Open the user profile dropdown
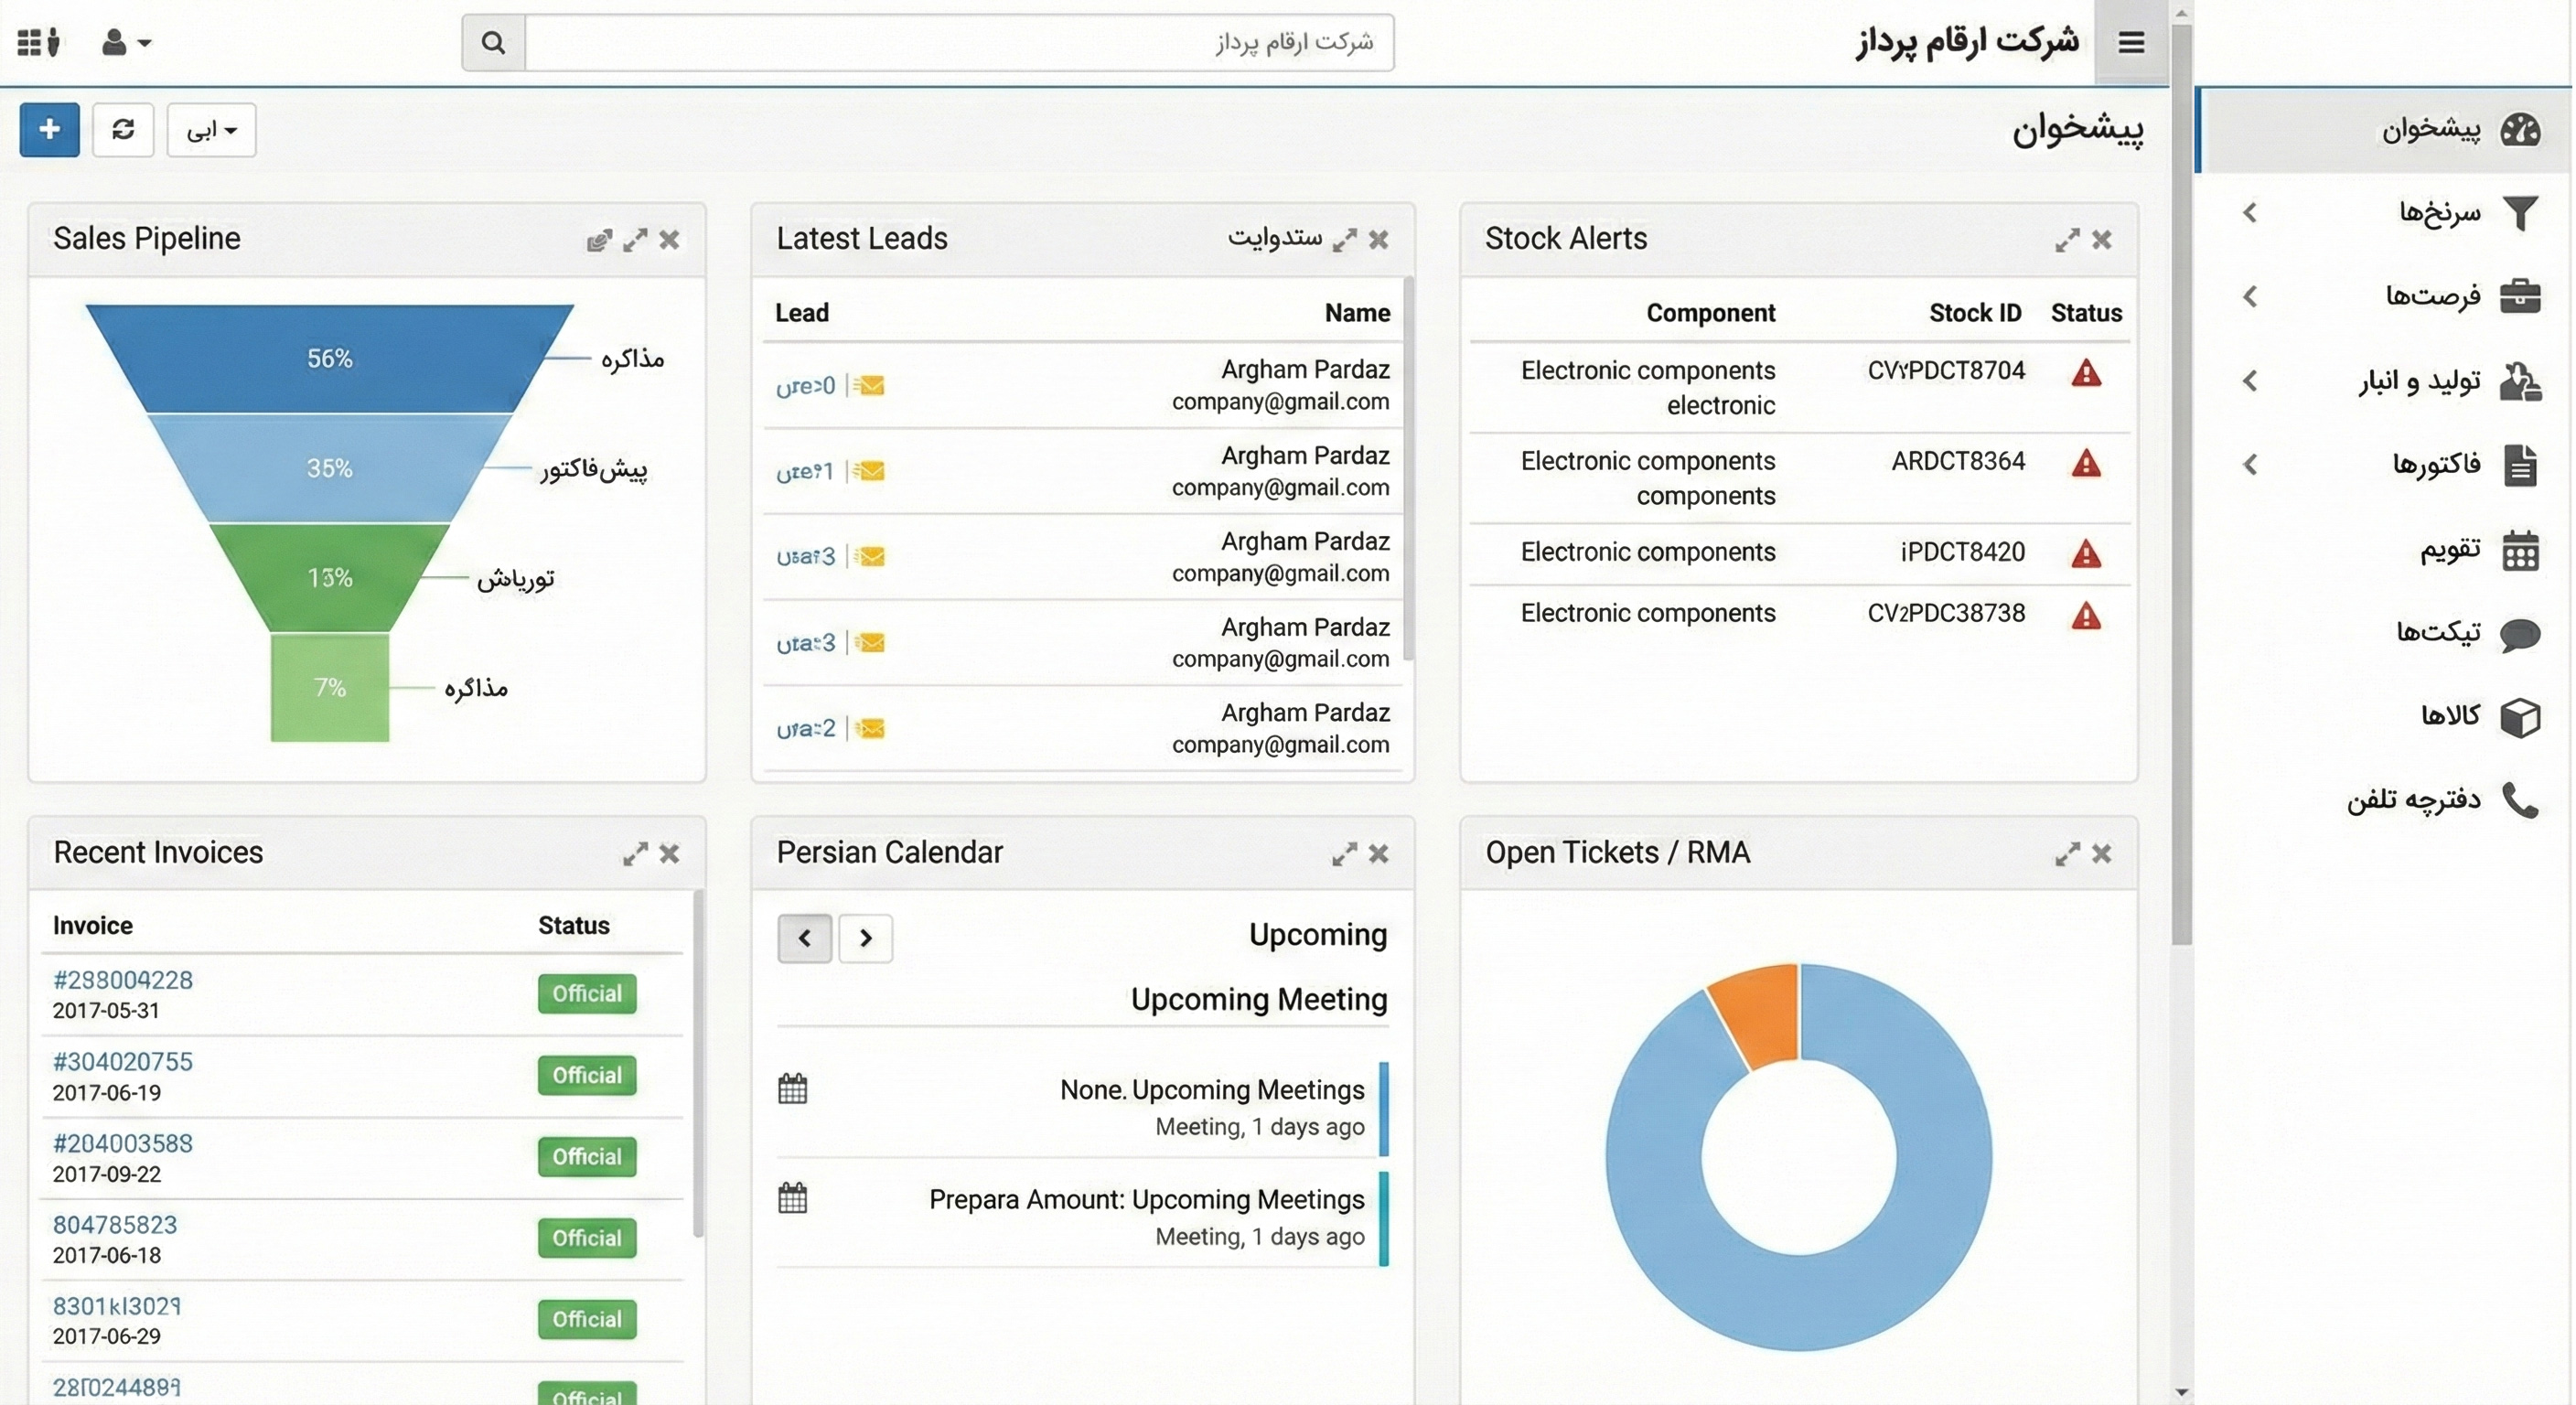 click(124, 42)
